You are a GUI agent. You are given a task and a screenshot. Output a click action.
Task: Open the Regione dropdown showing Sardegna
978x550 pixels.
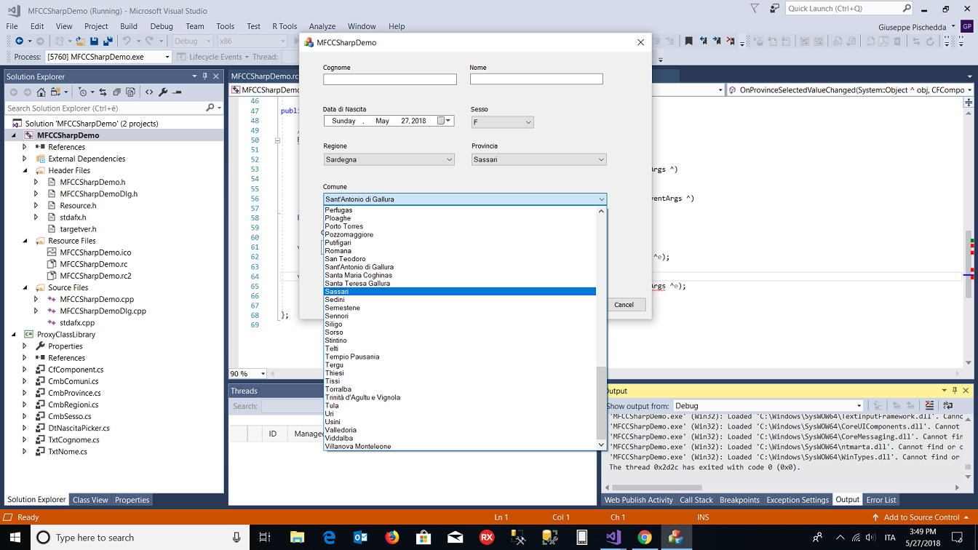tap(389, 159)
